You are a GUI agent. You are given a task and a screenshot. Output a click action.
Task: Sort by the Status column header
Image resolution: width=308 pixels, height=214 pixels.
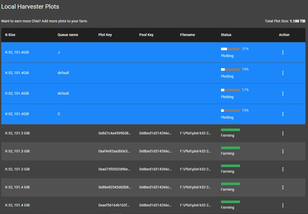click(226, 35)
